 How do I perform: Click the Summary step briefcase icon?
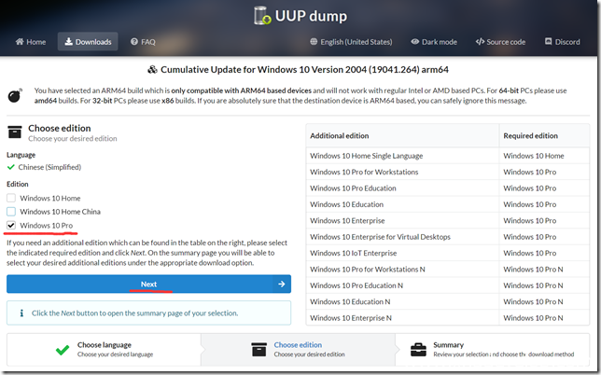[418, 350]
